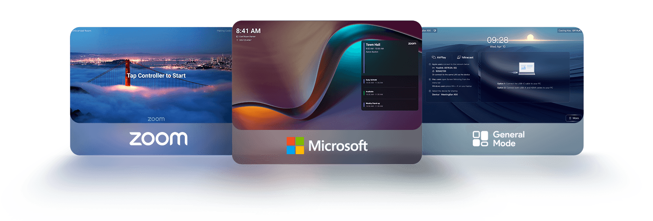Select the Miracast tab
653x221 pixels.
(x=465, y=57)
